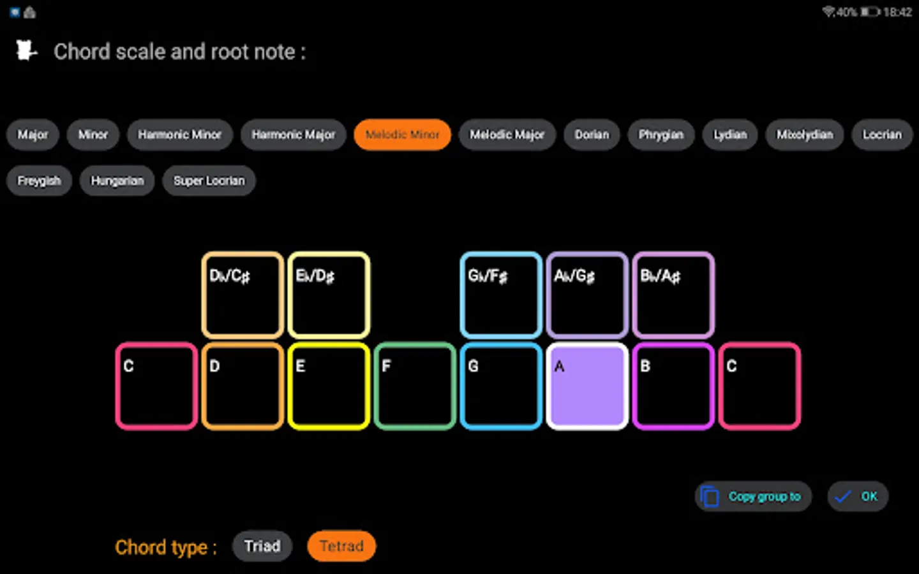Tap the Wi-Fi status icon
This screenshot has height=574, width=919.
tap(828, 11)
